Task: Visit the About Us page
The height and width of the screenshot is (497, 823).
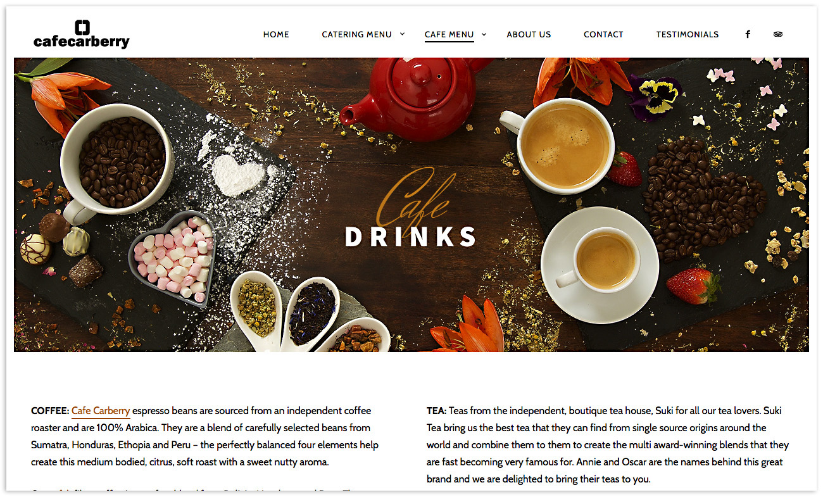Action: tap(529, 35)
